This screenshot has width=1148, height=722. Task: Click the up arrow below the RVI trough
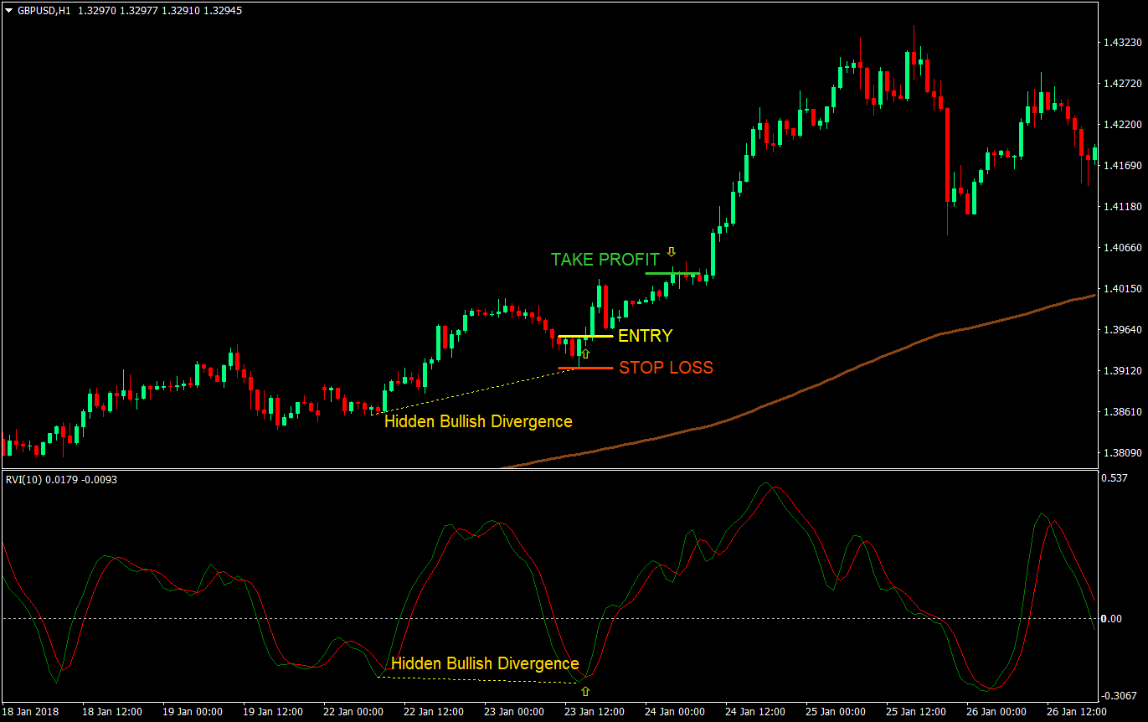587,690
